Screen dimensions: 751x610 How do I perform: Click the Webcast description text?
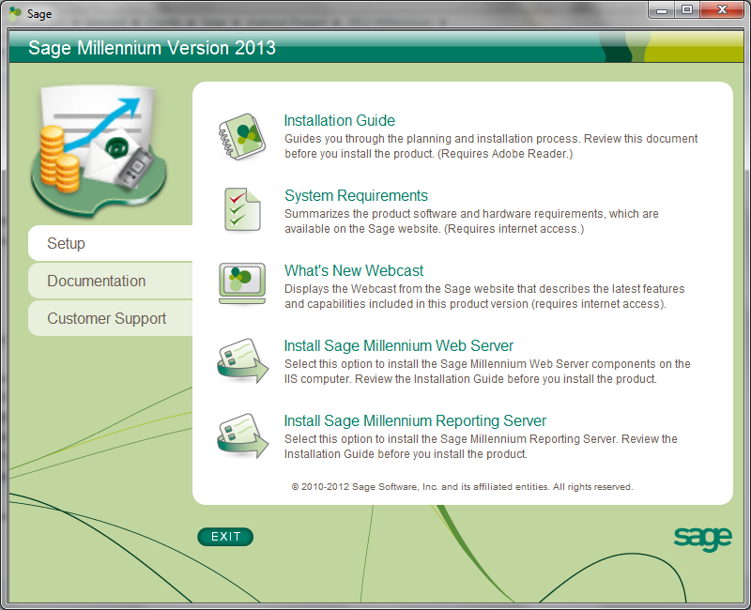coord(484,297)
